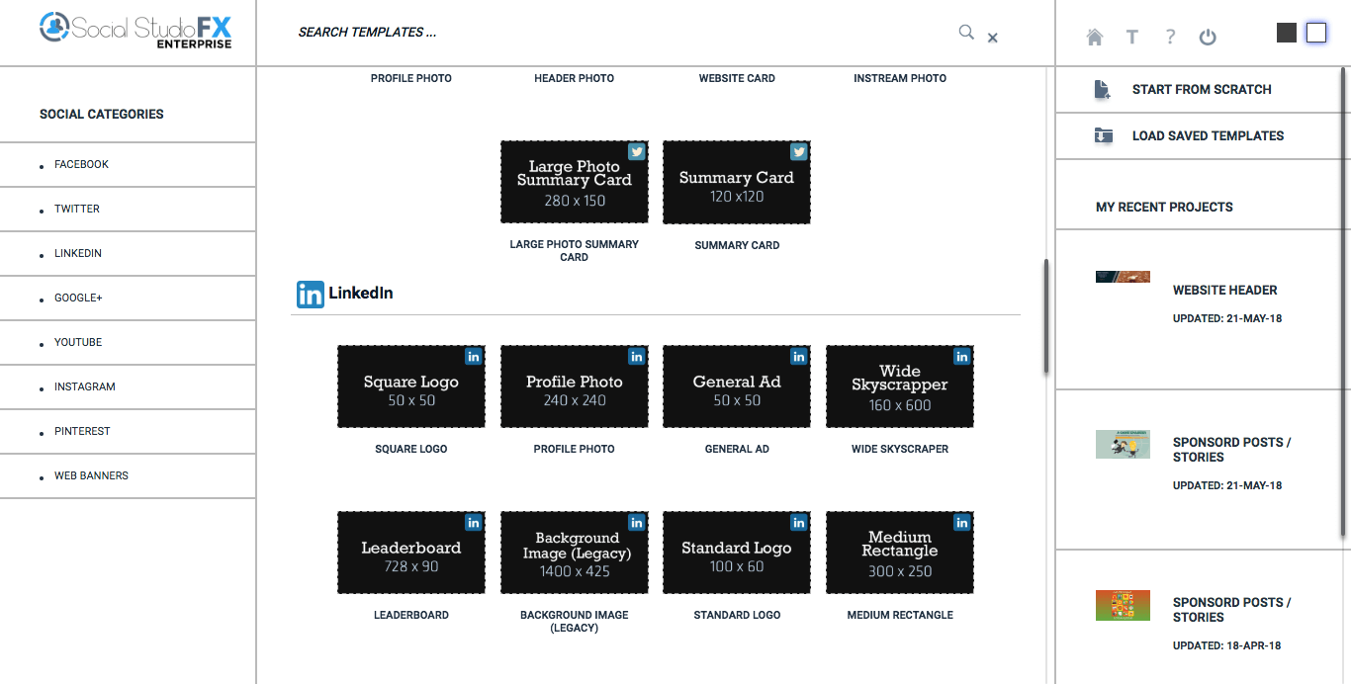Open the Website Header recent project thumbnail

click(1123, 277)
